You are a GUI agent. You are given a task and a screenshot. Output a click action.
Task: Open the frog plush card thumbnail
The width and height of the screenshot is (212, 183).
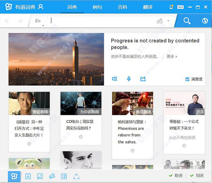pyautogui.click(x=29, y=164)
